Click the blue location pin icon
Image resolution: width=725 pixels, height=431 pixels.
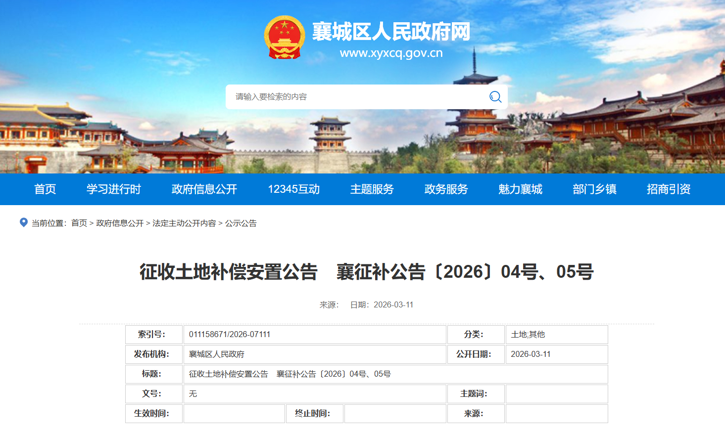point(23,222)
